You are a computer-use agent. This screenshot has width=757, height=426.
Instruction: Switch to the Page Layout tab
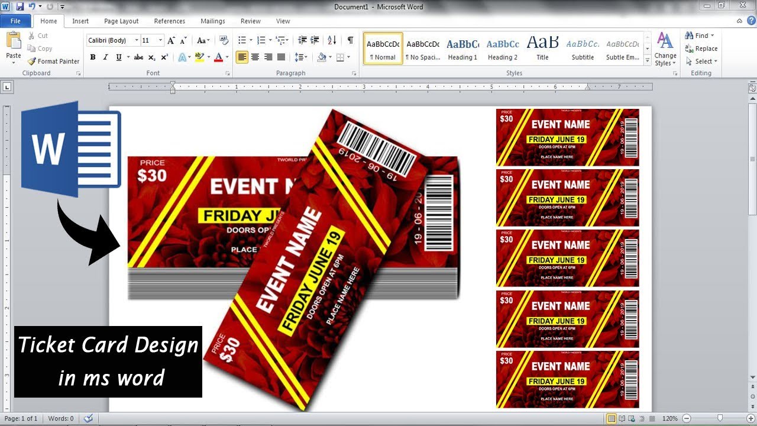coord(121,21)
